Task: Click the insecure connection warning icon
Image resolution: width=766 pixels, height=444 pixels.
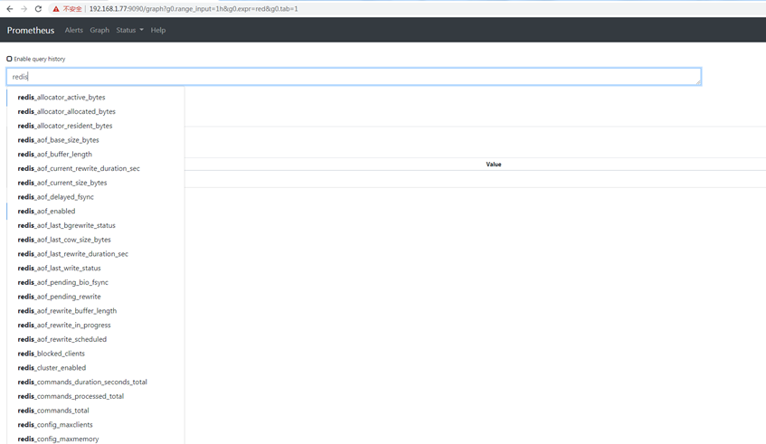Action: 56,9
